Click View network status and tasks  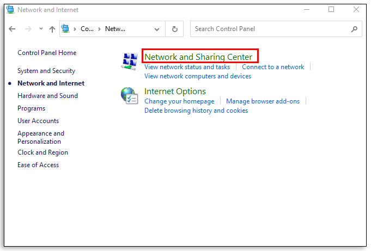187,67
